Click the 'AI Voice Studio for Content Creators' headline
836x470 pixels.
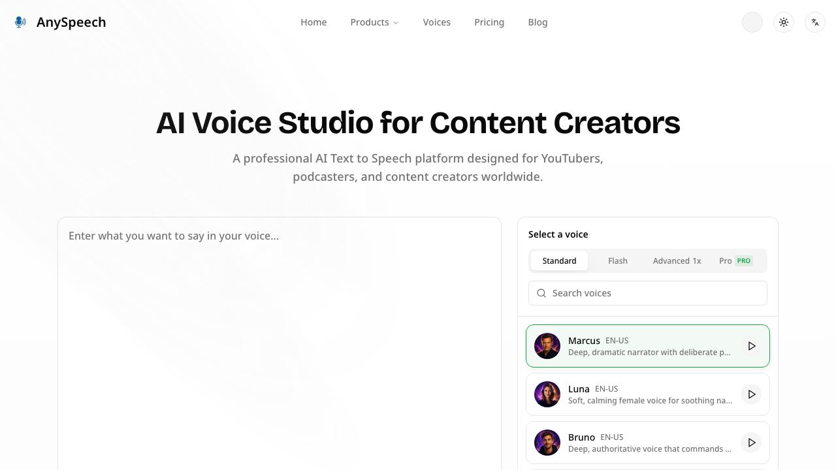click(x=418, y=123)
